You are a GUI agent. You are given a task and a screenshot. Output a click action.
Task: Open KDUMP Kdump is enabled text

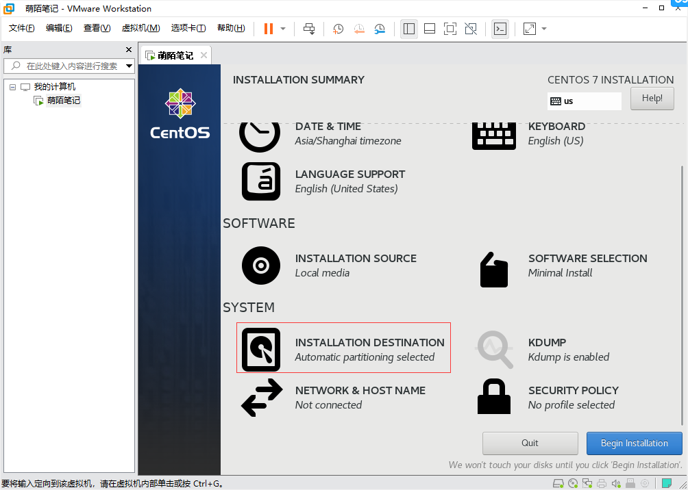tap(569, 357)
